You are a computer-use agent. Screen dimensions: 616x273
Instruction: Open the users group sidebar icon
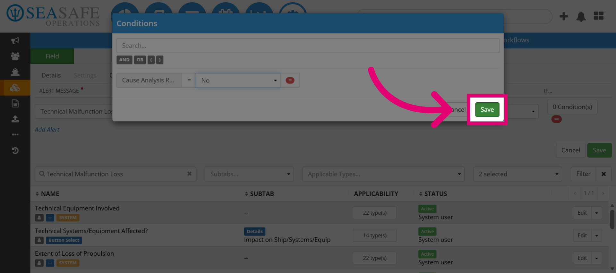(x=15, y=56)
